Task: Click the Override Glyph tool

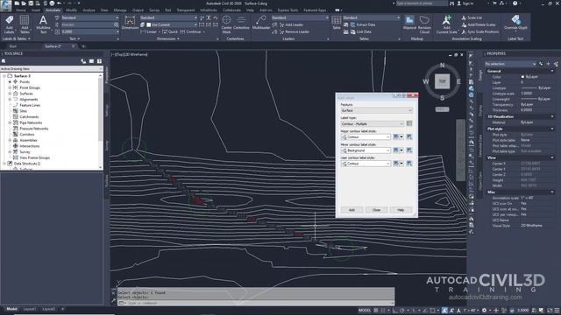Action: pyautogui.click(x=515, y=22)
